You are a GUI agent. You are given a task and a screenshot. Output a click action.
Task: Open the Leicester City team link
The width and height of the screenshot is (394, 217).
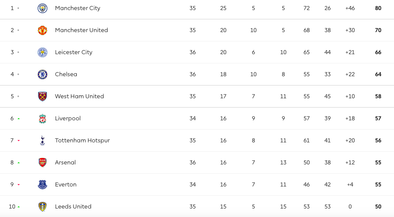pos(74,52)
